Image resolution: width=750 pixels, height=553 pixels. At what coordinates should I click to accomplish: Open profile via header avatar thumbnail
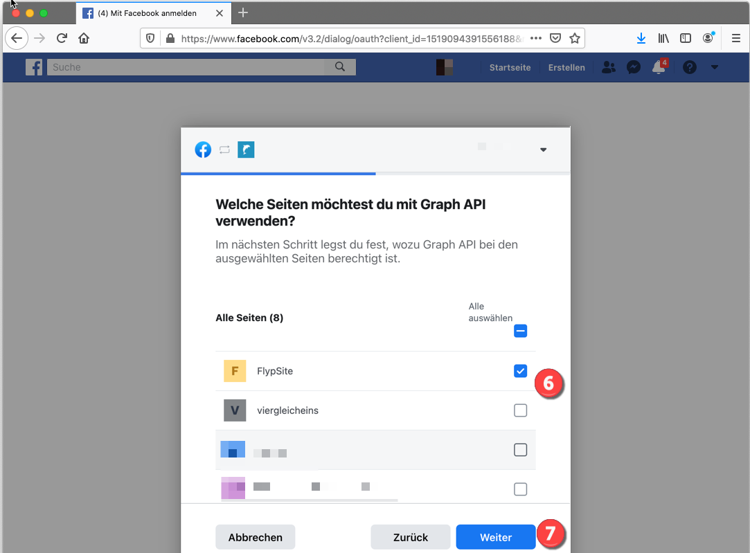pos(445,67)
